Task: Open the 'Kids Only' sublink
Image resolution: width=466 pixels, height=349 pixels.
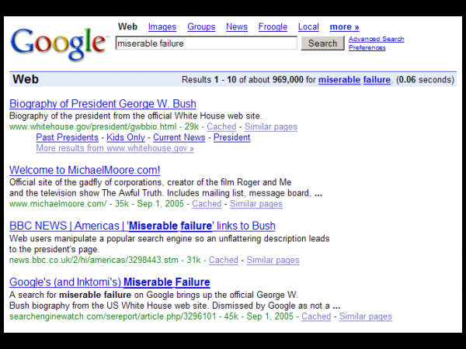Action: [125, 137]
